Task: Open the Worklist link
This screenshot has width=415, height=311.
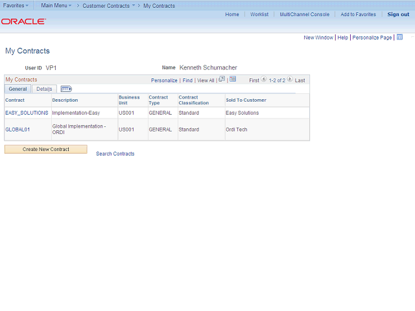Action: [259, 14]
